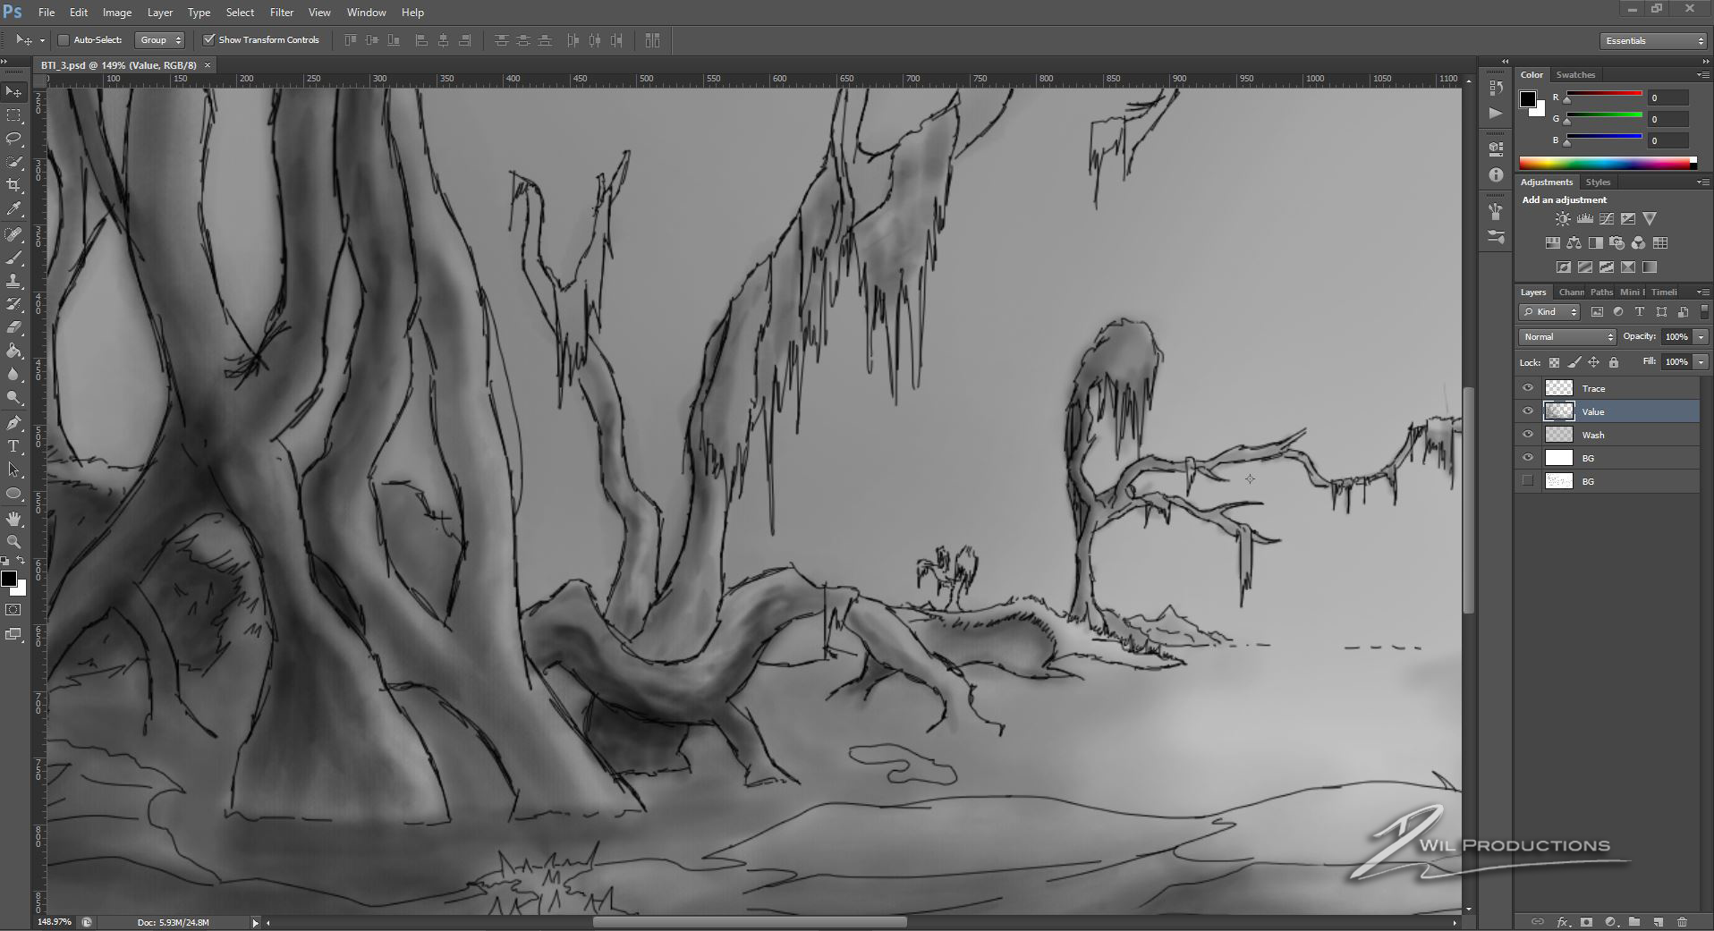
Task: Select the Eraser tool
Action: (14, 327)
